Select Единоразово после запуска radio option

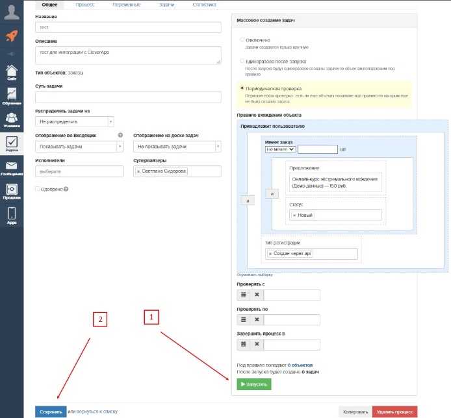point(242,61)
